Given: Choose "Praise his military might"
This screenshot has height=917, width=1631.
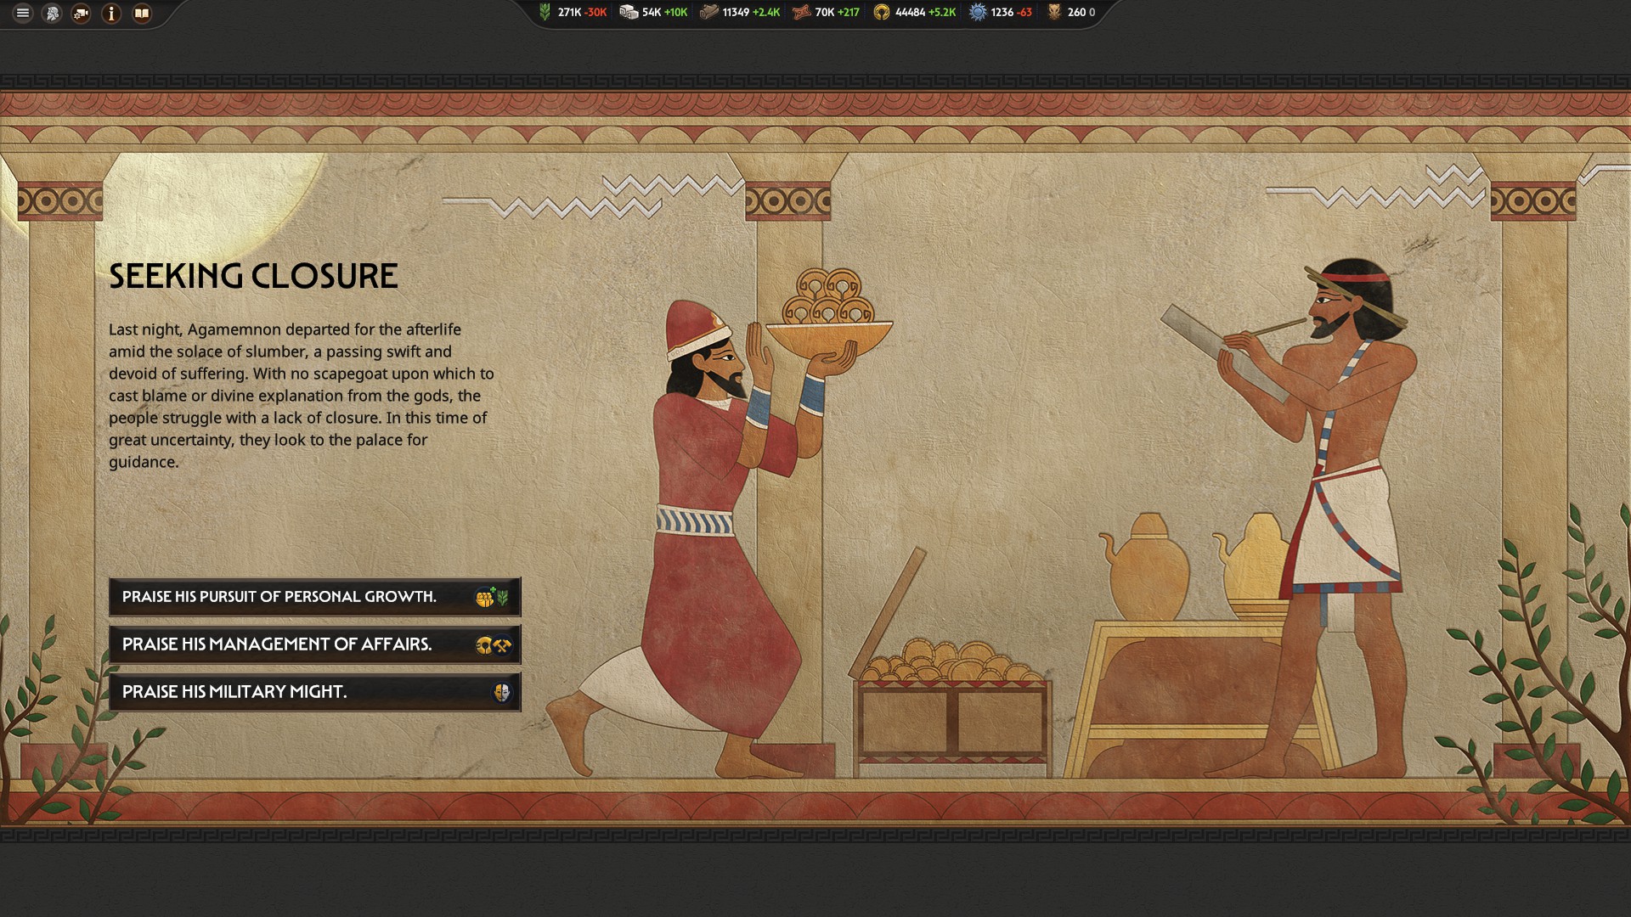Looking at the screenshot, I should (314, 692).
